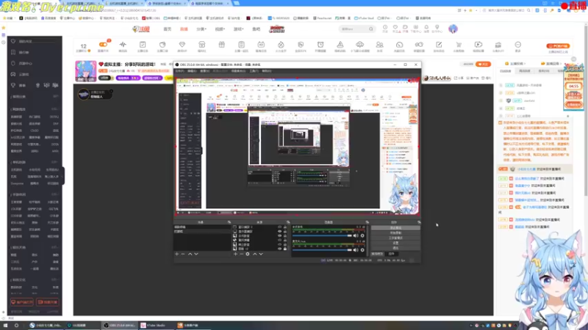Open 文件(F) menu in OBS
This screenshot has height=330, width=588.
pos(180,70)
